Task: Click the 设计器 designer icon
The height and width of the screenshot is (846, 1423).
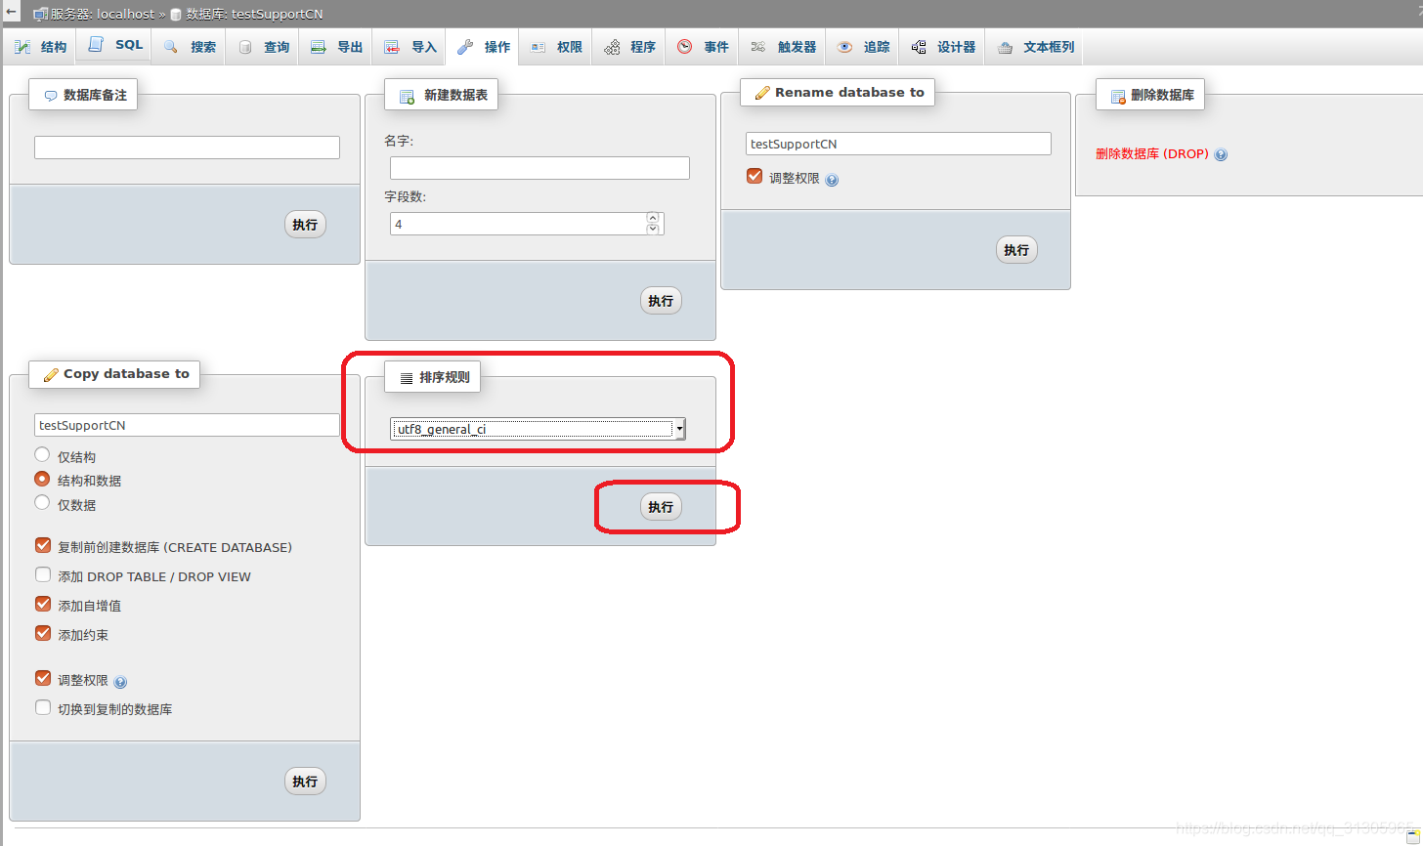Action: point(919,47)
